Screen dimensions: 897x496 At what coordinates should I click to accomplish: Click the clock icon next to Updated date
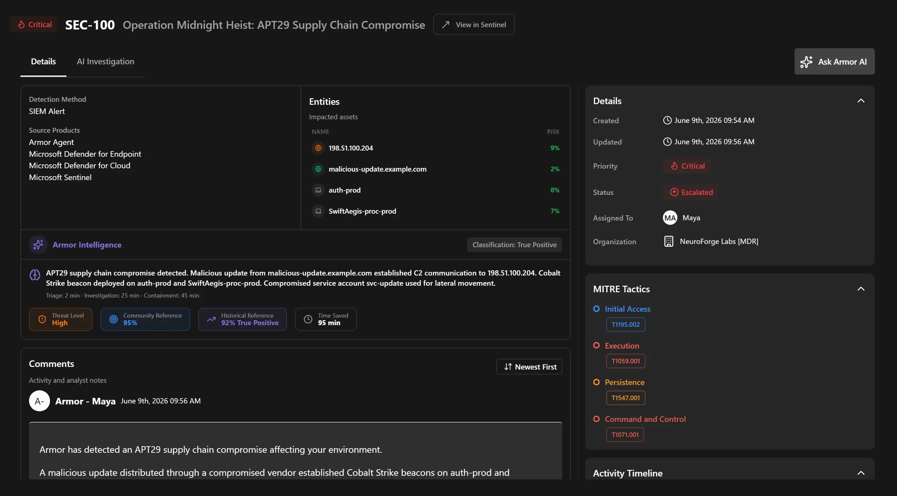[667, 142]
